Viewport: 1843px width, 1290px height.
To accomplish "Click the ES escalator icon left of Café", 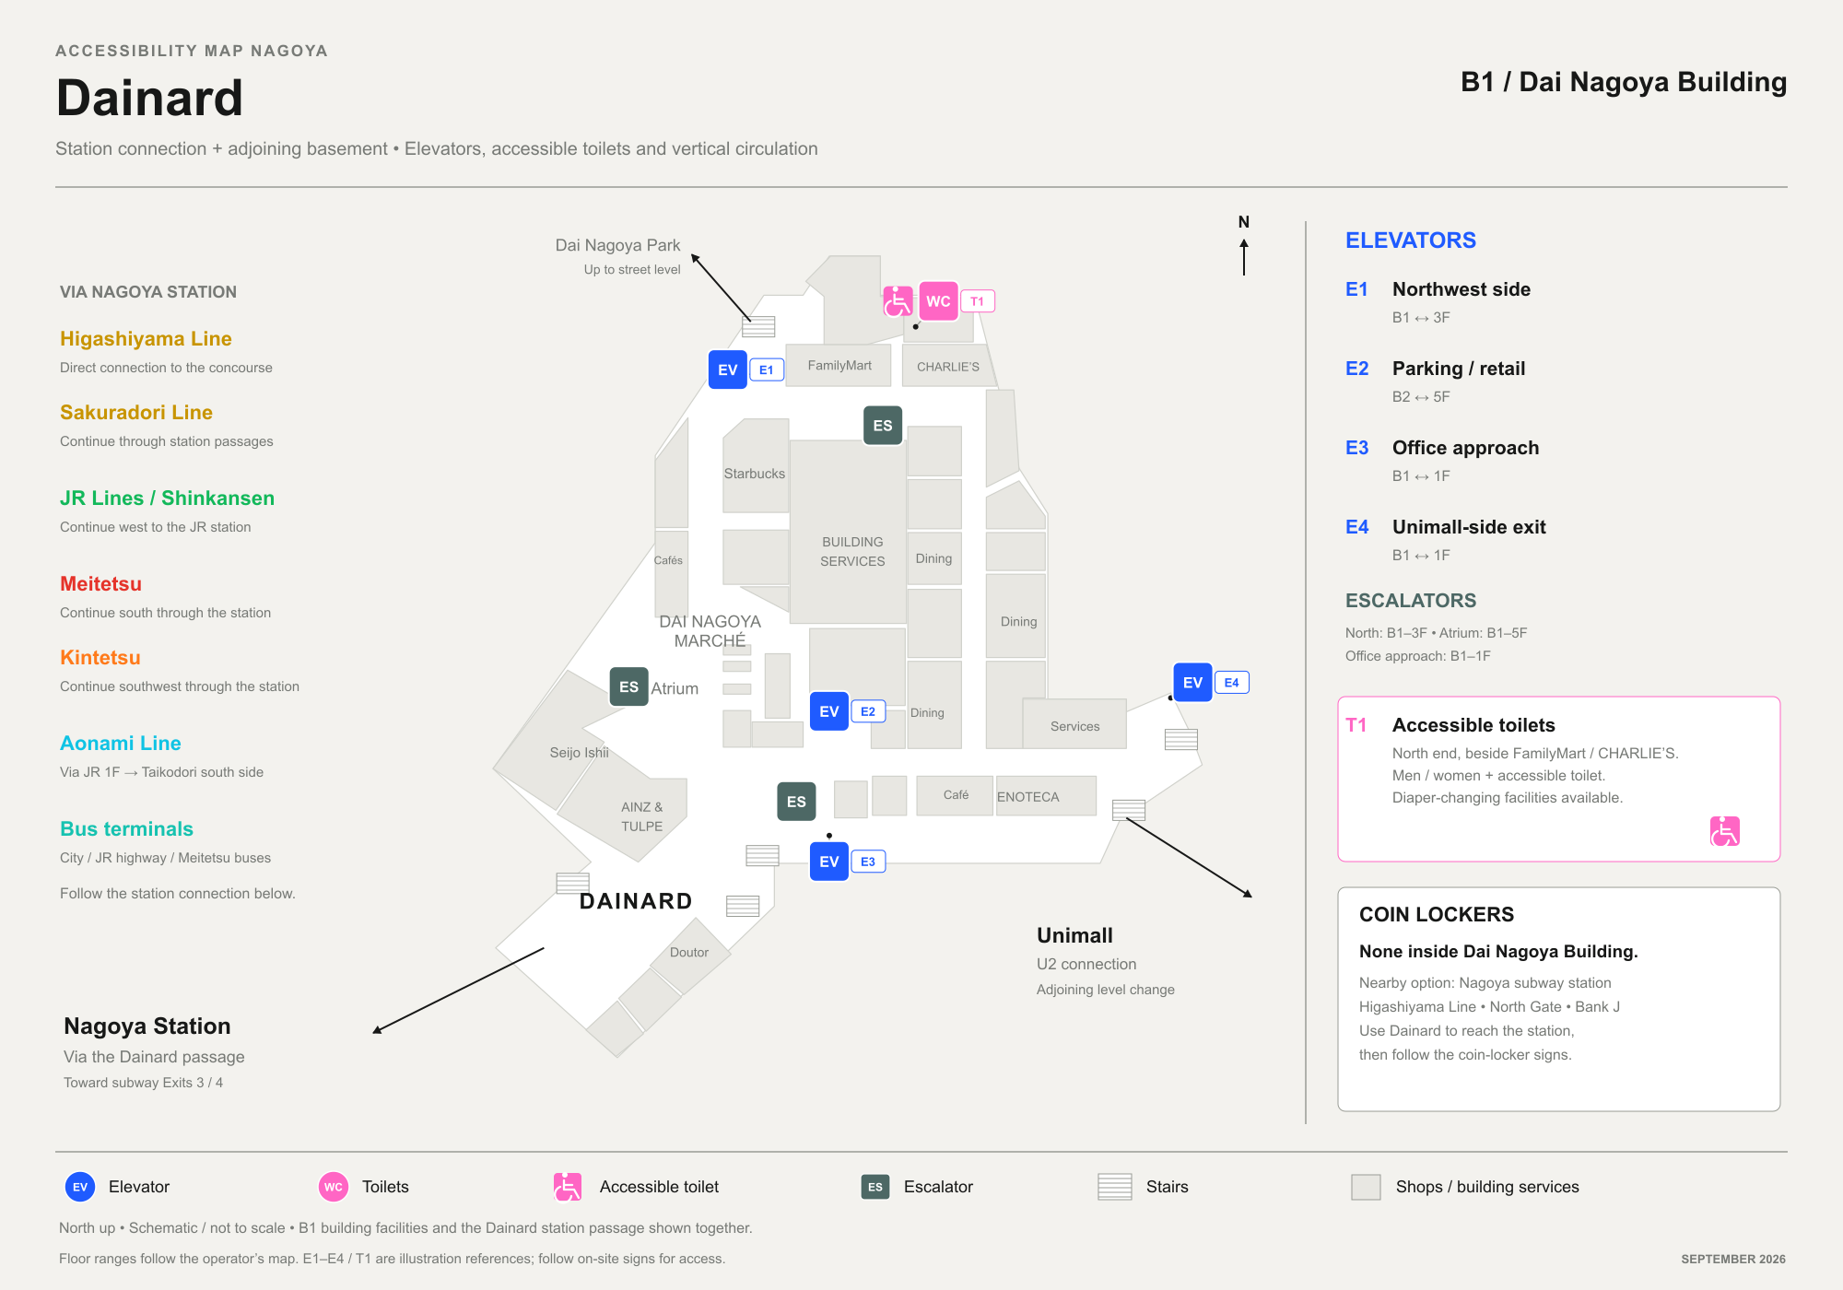I will click(x=796, y=802).
